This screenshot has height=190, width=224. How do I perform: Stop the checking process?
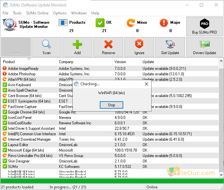[111, 105]
